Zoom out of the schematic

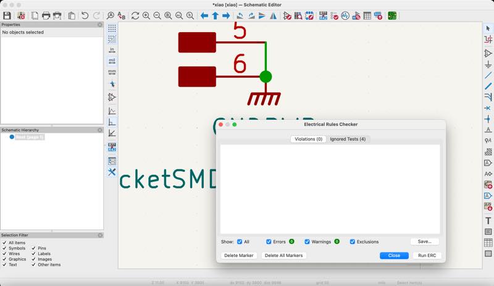(157, 15)
